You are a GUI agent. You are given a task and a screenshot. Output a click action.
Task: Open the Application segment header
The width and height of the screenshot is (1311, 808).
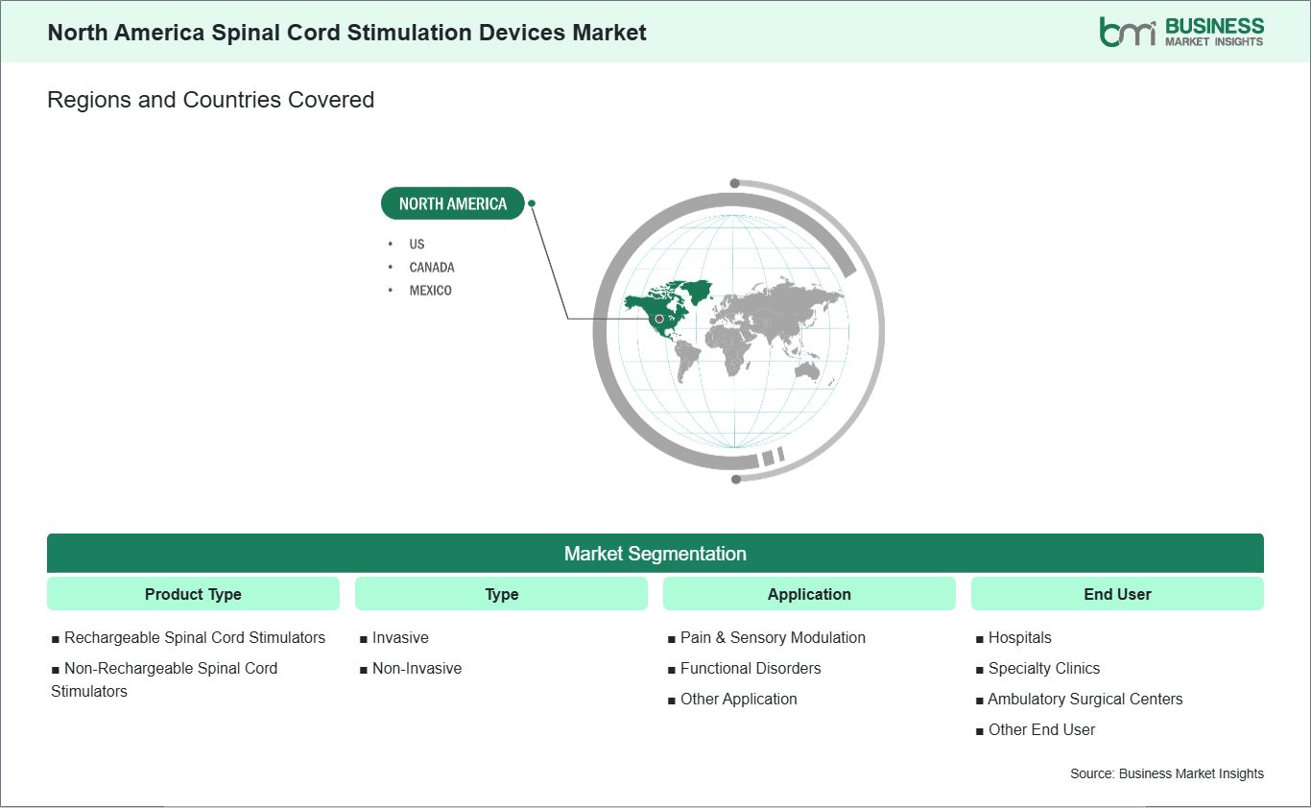(x=809, y=594)
